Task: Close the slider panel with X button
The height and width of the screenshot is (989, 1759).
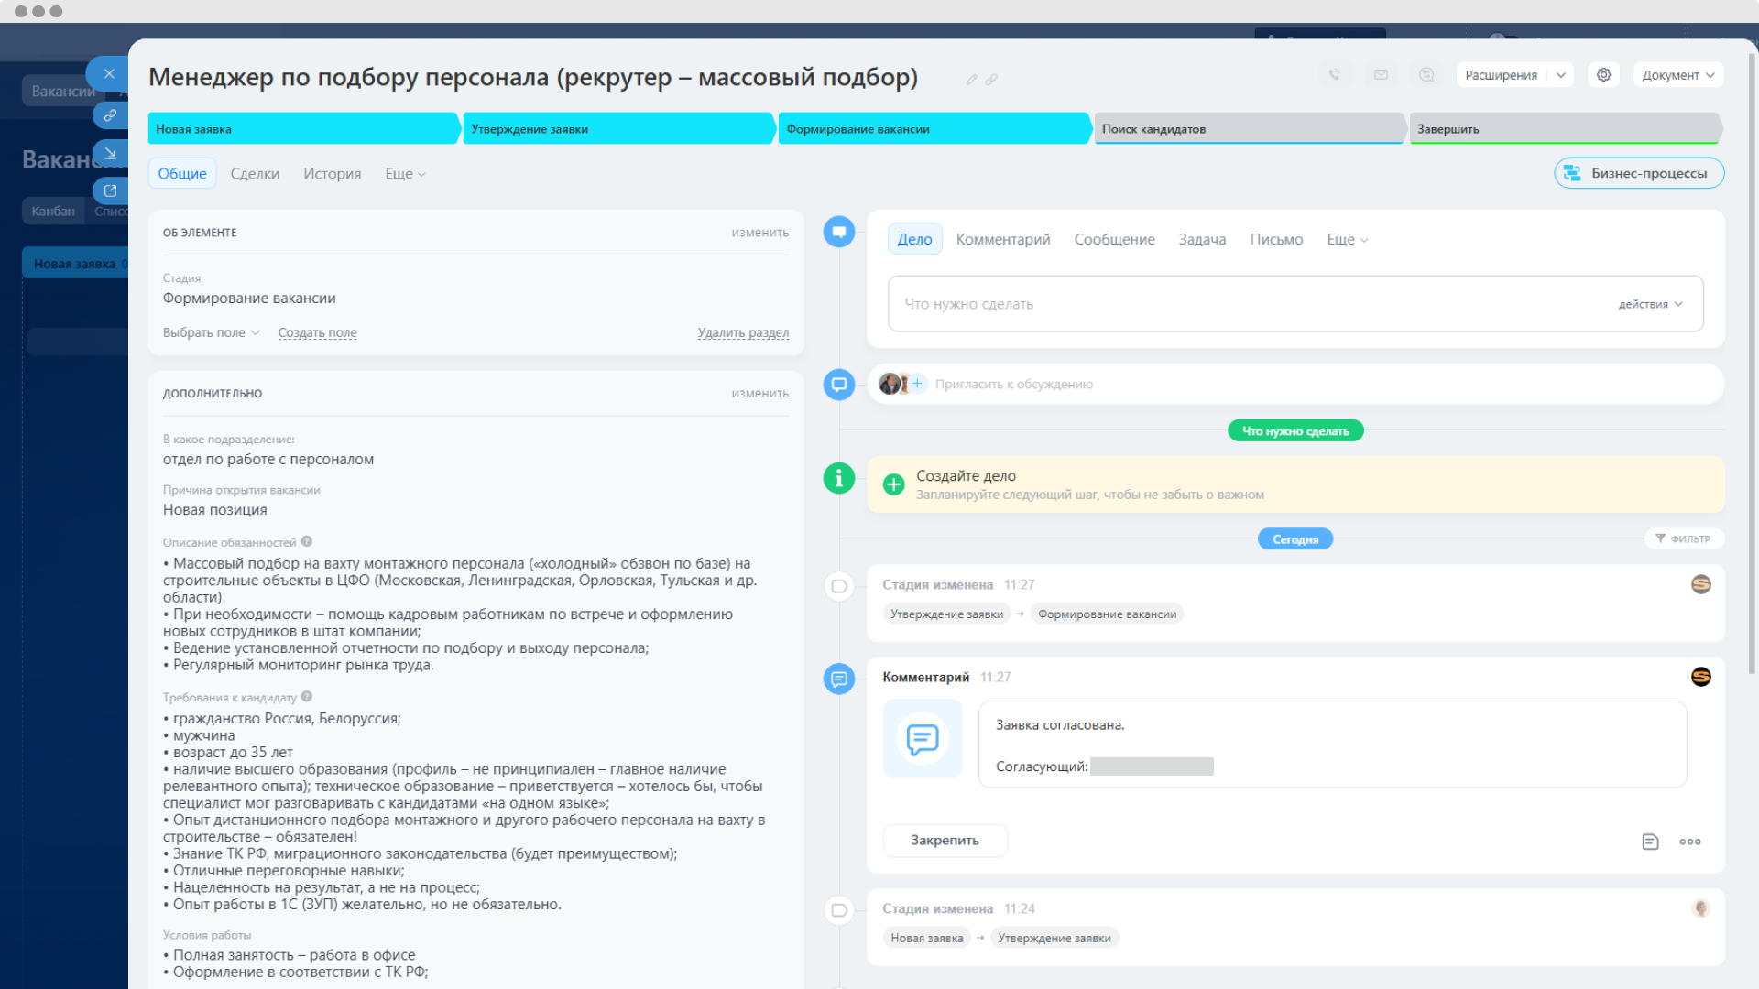Action: coord(109,74)
